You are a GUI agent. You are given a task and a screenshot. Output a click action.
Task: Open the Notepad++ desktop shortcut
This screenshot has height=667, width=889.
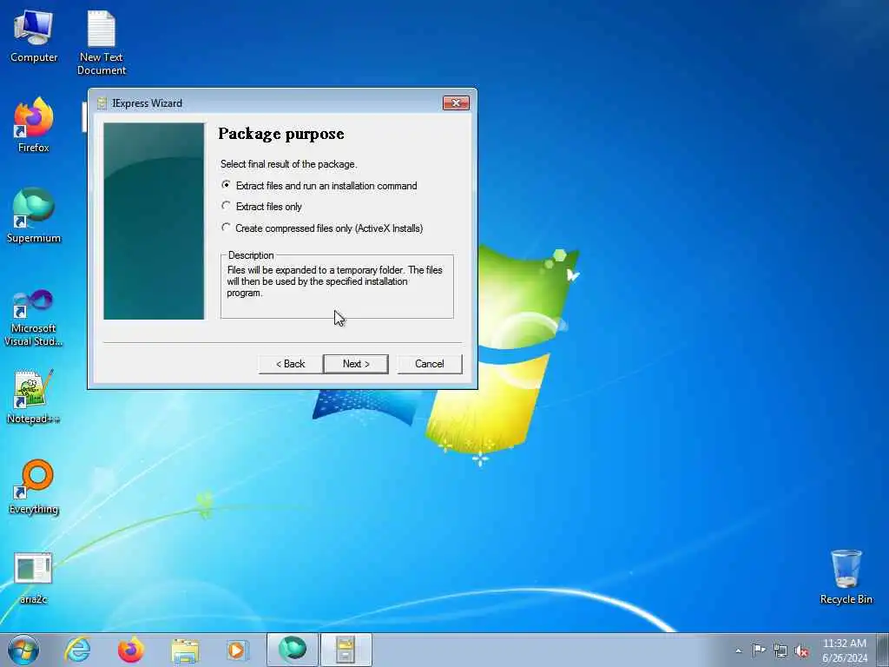tap(34, 396)
